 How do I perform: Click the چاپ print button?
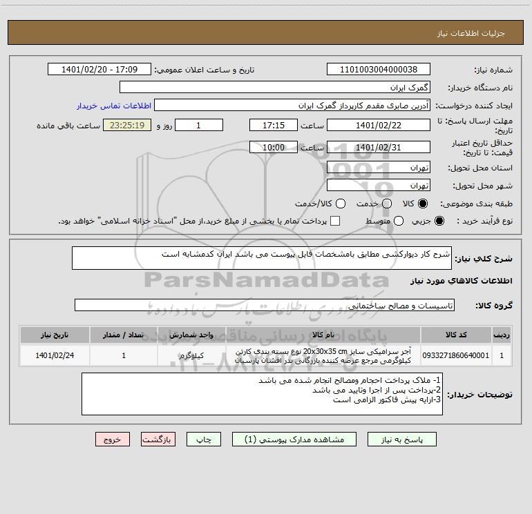point(204,439)
